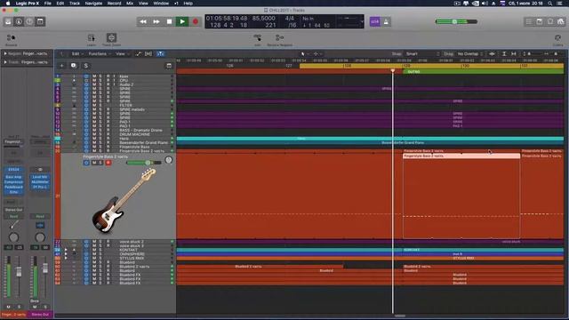Open the File menu
The height and width of the screenshot is (320, 569).
(x=47, y=4)
